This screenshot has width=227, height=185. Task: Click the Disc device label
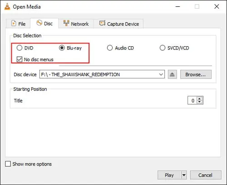pyautogui.click(x=25, y=74)
